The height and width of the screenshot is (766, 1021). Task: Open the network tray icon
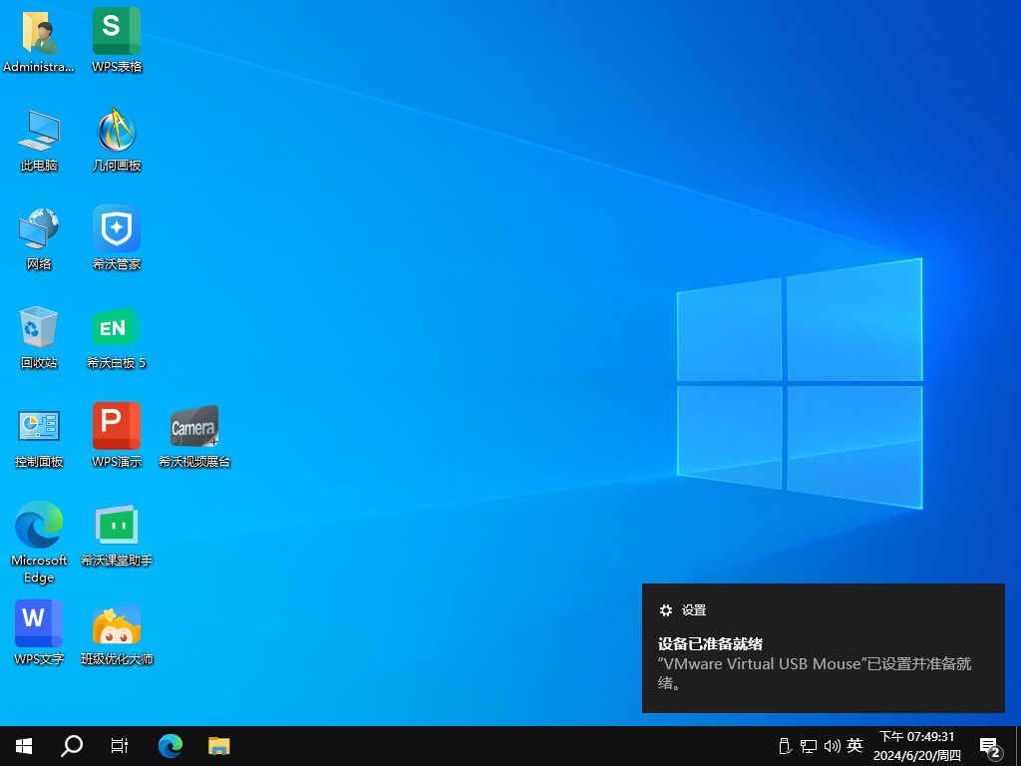808,746
